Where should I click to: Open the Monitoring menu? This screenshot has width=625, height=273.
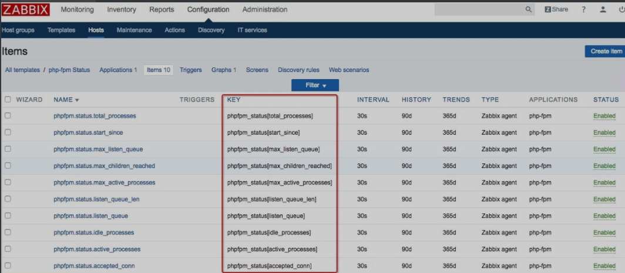pyautogui.click(x=78, y=9)
